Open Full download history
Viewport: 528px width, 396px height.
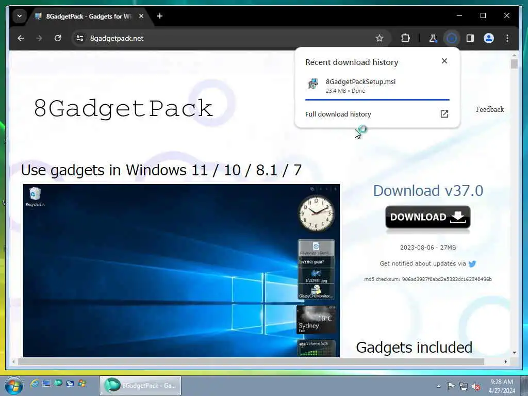tap(338, 114)
